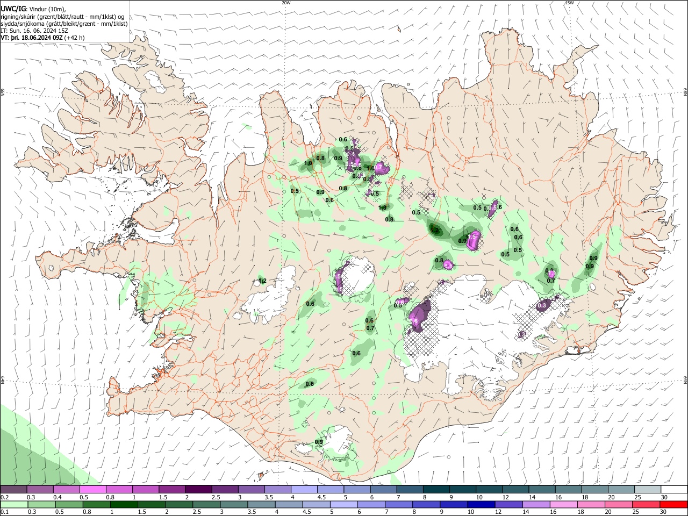Choose the 0.3–0.4 purple snow legend swatch
This screenshot has width=688, height=516.
[x=40, y=489]
